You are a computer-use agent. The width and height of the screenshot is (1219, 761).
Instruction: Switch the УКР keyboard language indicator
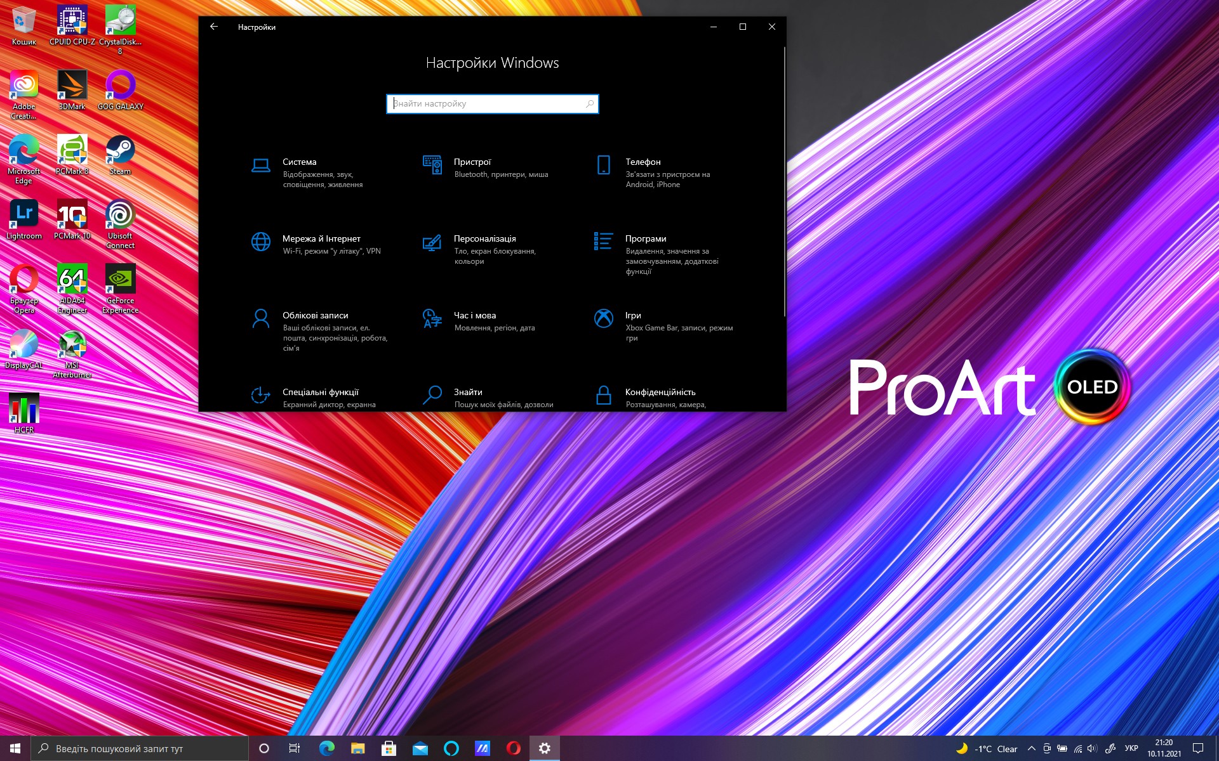click(x=1131, y=749)
